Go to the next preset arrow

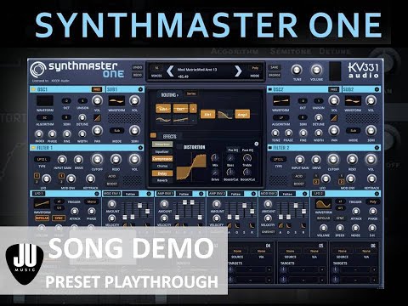pyautogui.click(x=238, y=71)
